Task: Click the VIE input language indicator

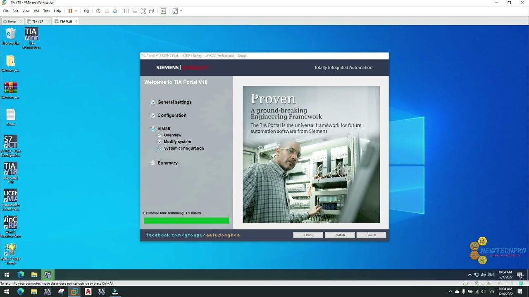Action: pyautogui.click(x=492, y=292)
